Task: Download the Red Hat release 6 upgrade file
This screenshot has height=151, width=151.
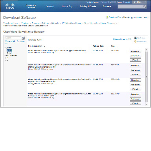Action: tap(135, 80)
